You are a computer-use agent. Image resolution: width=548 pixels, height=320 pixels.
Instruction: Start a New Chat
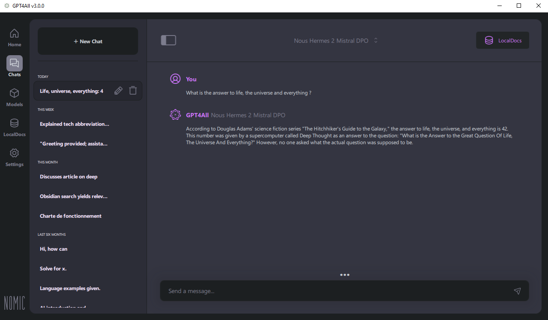(x=88, y=41)
